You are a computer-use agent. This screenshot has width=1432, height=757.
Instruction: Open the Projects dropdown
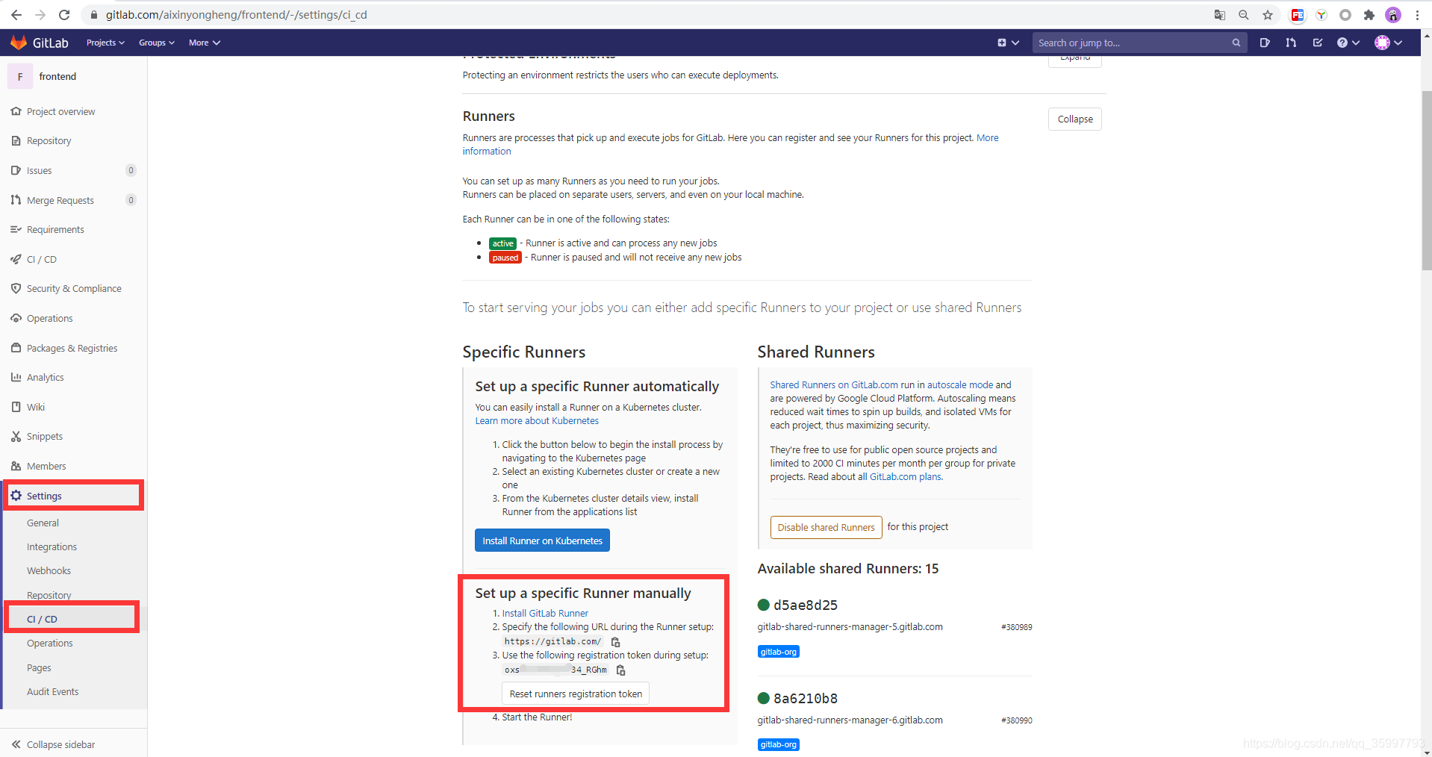[105, 43]
